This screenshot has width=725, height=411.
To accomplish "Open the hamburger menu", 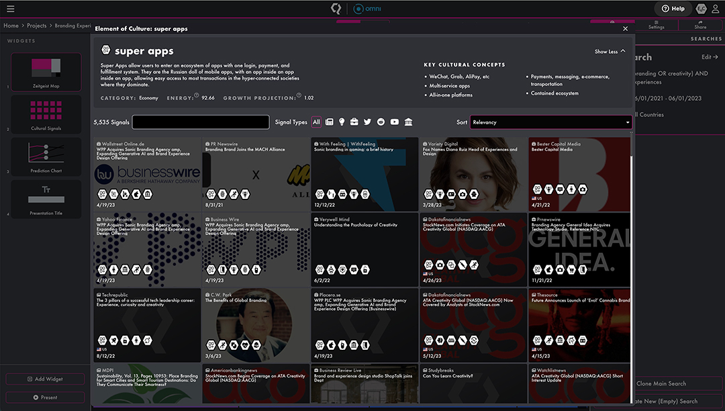I will click(10, 9).
